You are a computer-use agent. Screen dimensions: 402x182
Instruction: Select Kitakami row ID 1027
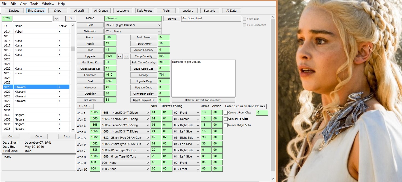(36, 92)
